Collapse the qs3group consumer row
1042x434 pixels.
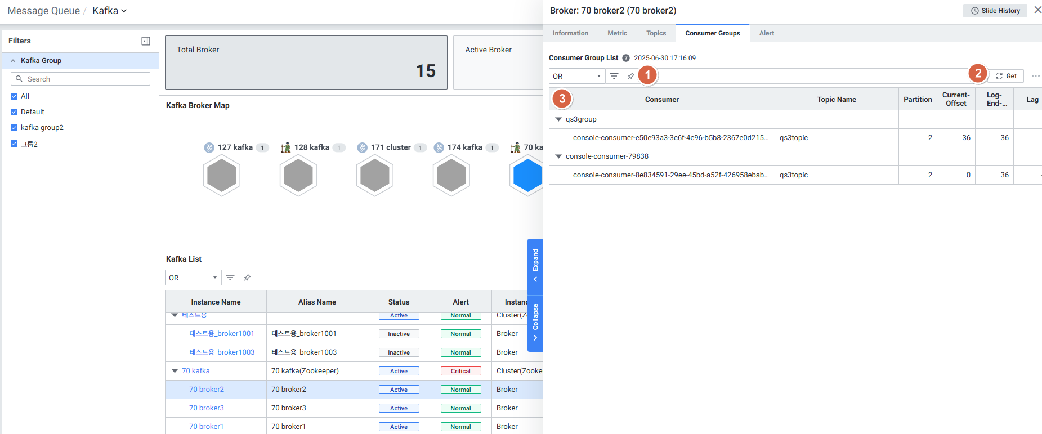(558, 119)
